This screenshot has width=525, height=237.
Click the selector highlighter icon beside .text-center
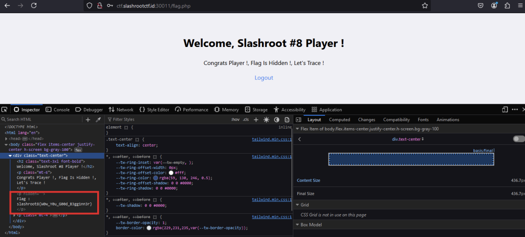(x=138, y=140)
